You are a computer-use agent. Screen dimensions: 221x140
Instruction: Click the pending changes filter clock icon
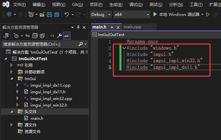click(16, 36)
